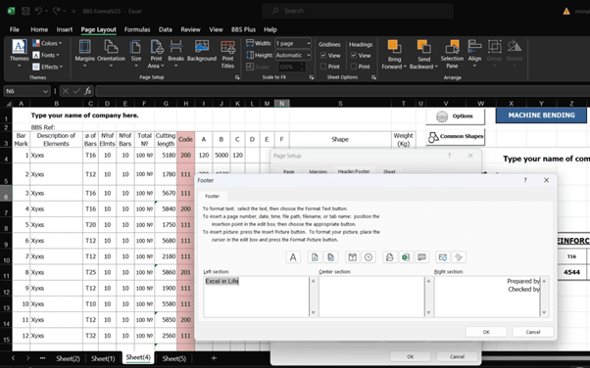Click the Options button on worksheet
The image size is (590, 368).
point(456,116)
